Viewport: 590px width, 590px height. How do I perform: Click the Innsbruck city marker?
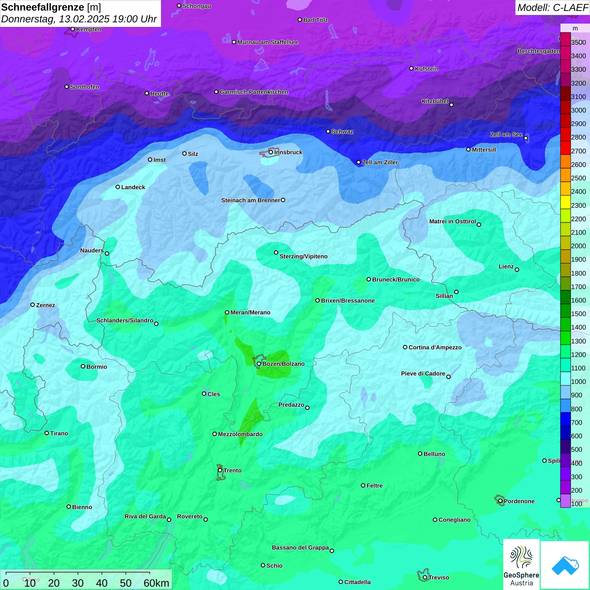(x=271, y=152)
